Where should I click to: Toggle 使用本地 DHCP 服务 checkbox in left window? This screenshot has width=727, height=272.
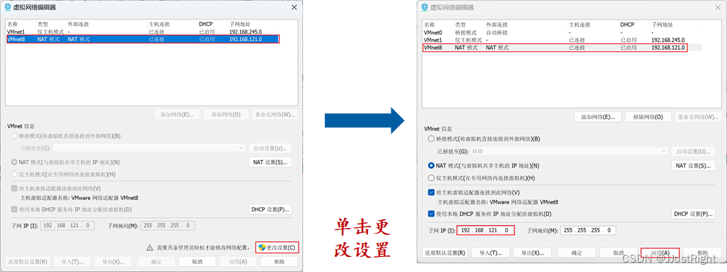coord(14,209)
